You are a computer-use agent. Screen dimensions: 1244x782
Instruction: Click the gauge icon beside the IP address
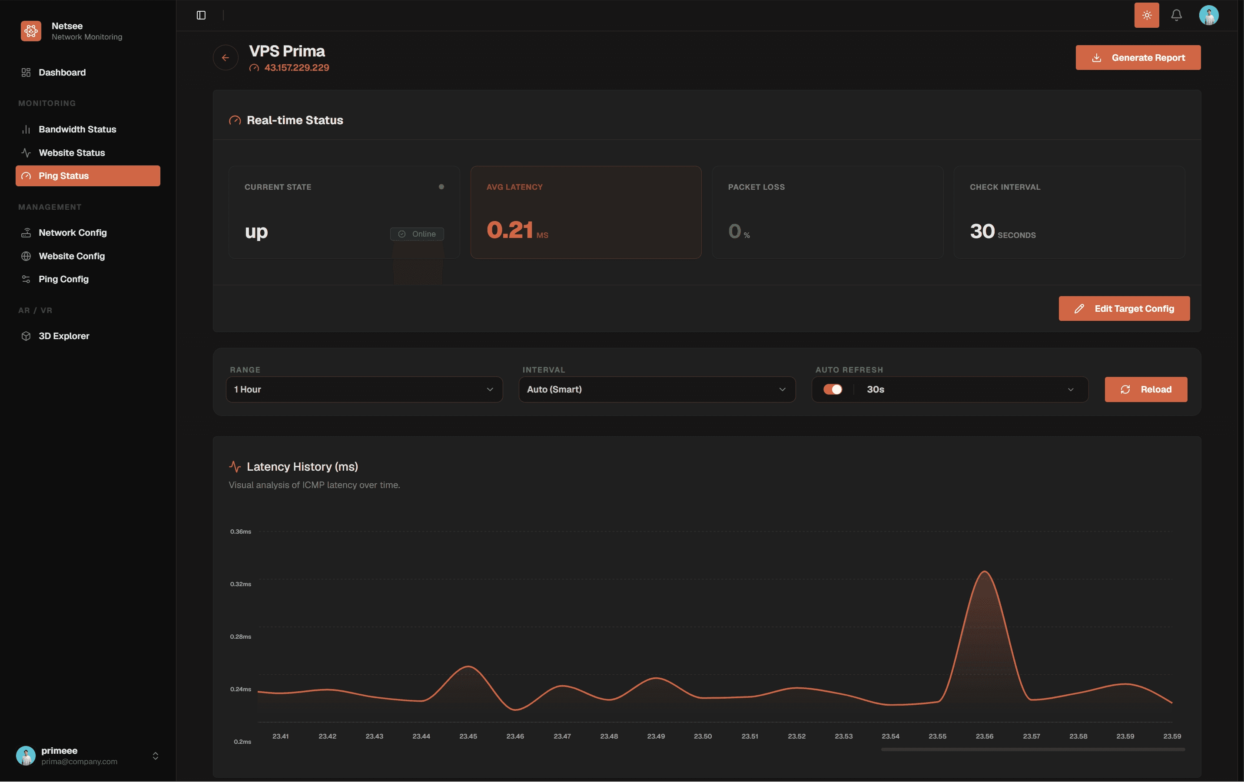click(254, 68)
